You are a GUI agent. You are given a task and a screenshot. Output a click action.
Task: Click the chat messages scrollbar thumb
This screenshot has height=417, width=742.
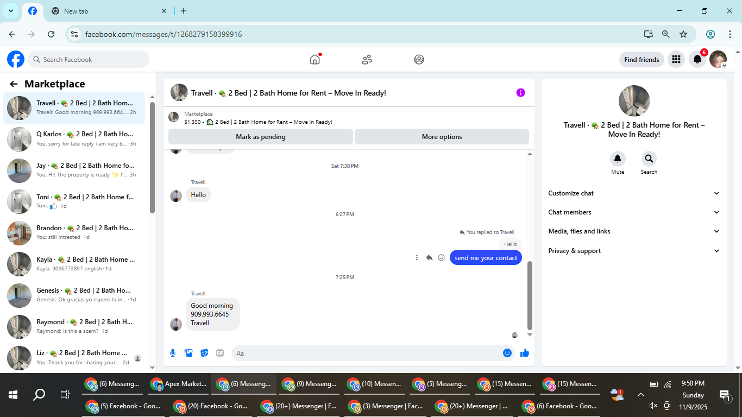pyautogui.click(x=530, y=295)
